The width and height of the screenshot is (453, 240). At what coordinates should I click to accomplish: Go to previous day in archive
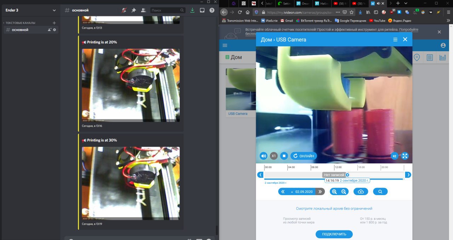282,192
